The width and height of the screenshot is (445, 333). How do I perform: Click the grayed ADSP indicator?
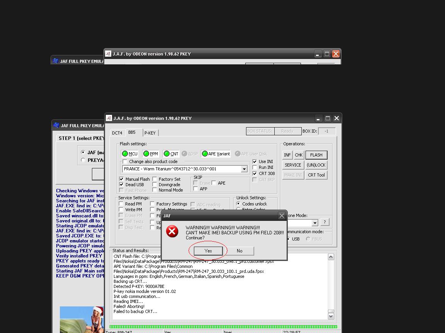click(190, 154)
